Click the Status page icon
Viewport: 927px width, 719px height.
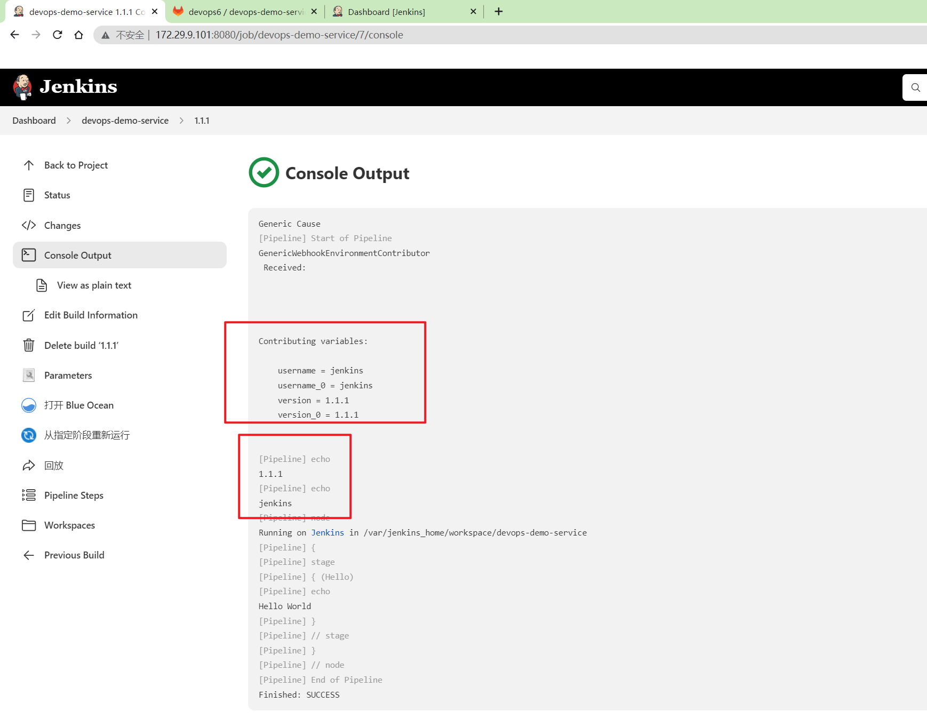coord(29,195)
